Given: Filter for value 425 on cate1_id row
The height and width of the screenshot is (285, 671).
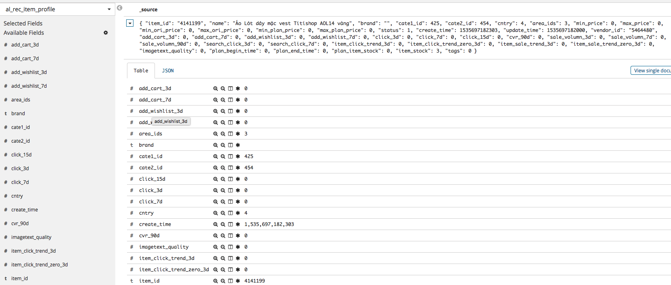Looking at the screenshot, I should click(x=216, y=156).
